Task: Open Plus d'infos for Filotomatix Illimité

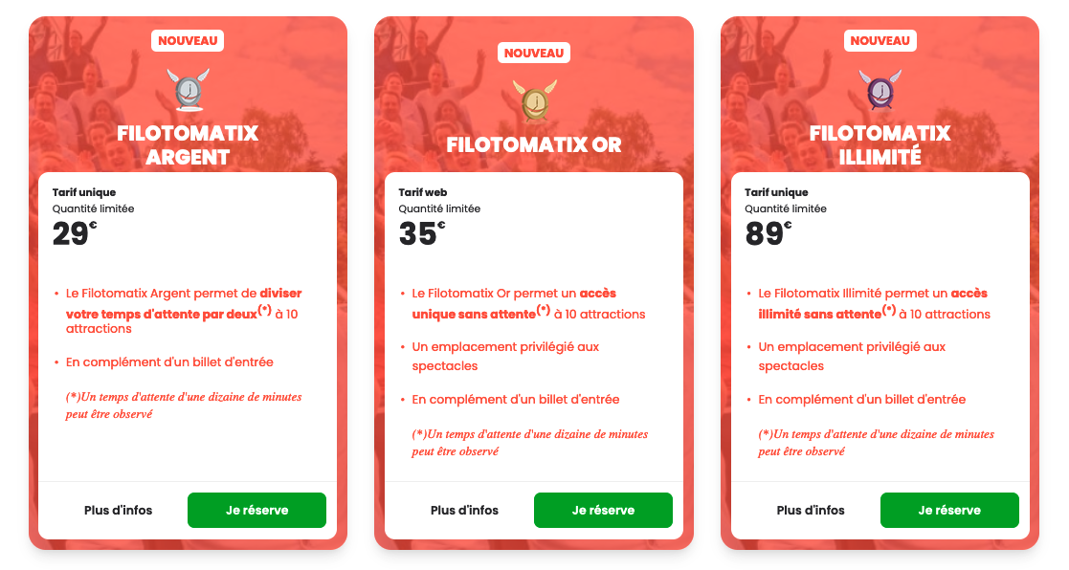Action: click(x=813, y=510)
